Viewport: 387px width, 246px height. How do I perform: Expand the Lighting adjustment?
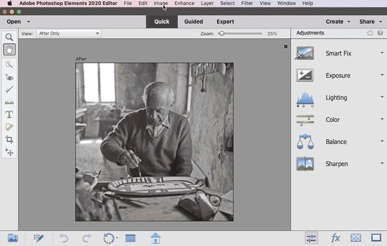382,97
